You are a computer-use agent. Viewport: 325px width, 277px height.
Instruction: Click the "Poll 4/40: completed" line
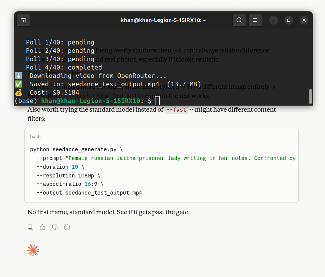(x=64, y=67)
